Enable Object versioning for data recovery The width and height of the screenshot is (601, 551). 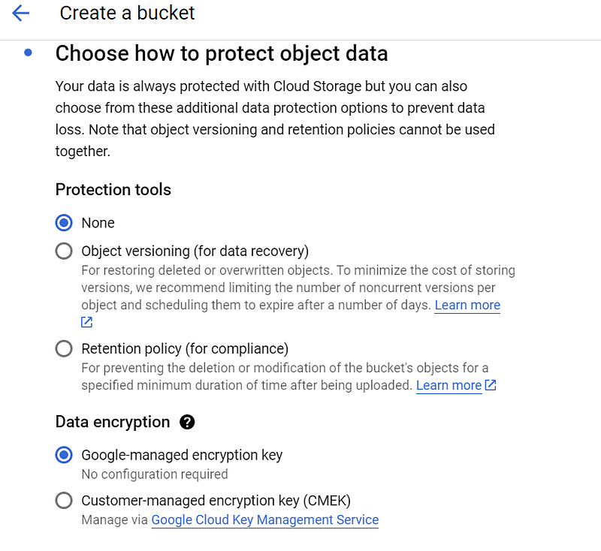click(64, 251)
